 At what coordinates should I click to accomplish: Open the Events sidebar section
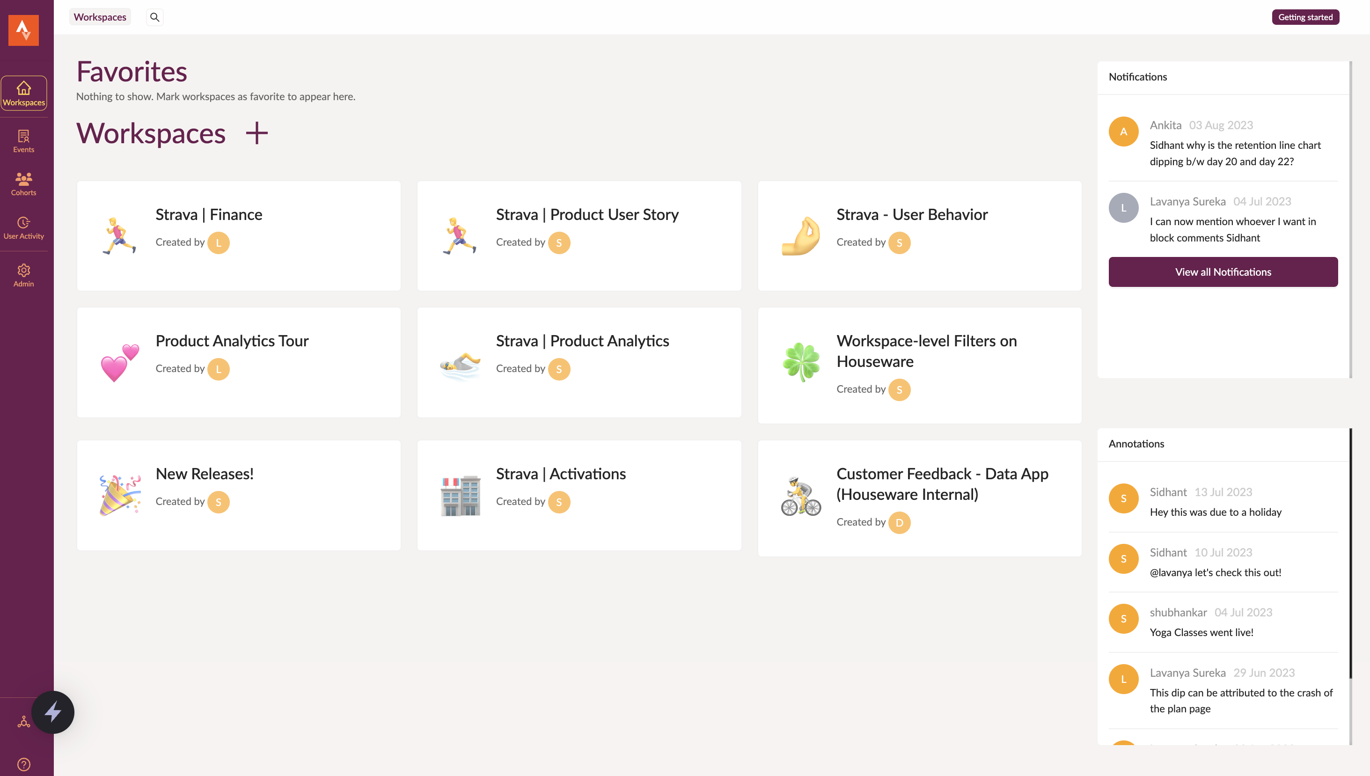click(23, 141)
